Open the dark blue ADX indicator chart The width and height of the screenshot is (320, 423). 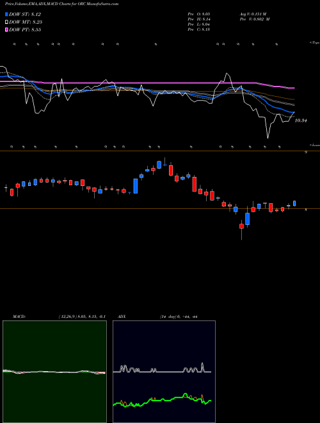(x=164, y=372)
